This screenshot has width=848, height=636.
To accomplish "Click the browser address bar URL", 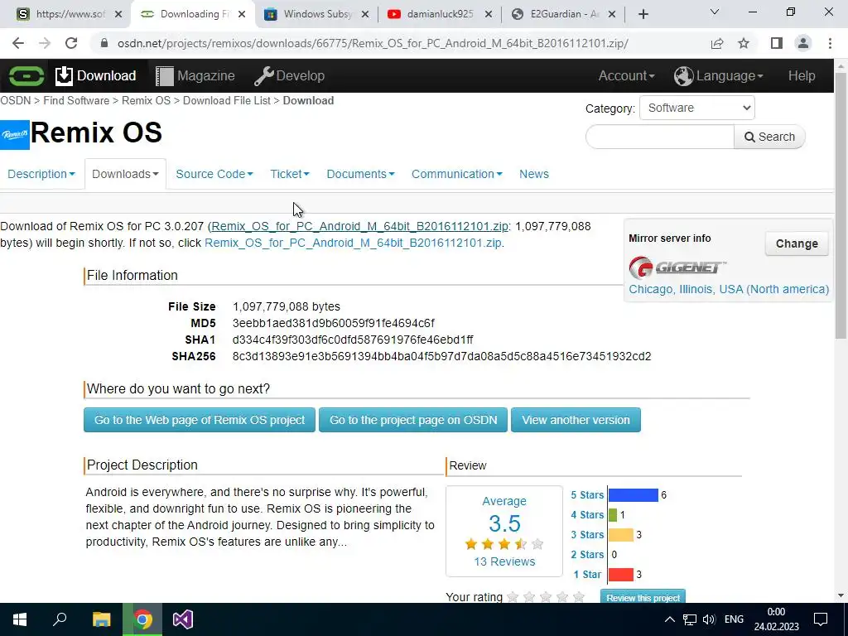I will [x=373, y=43].
